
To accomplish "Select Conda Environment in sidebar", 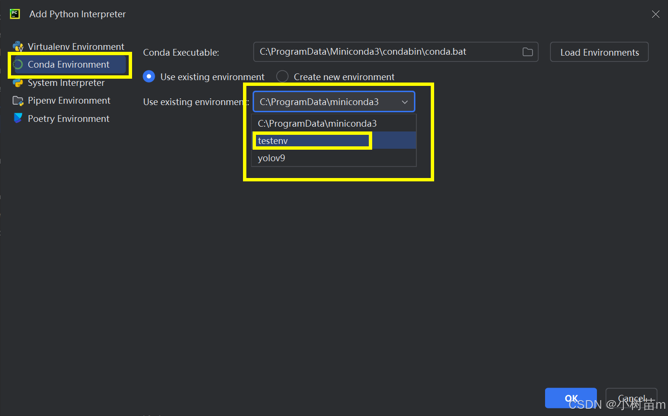I will pyautogui.click(x=68, y=65).
